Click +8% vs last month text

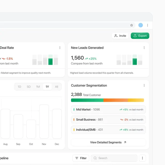tap(131, 130)
